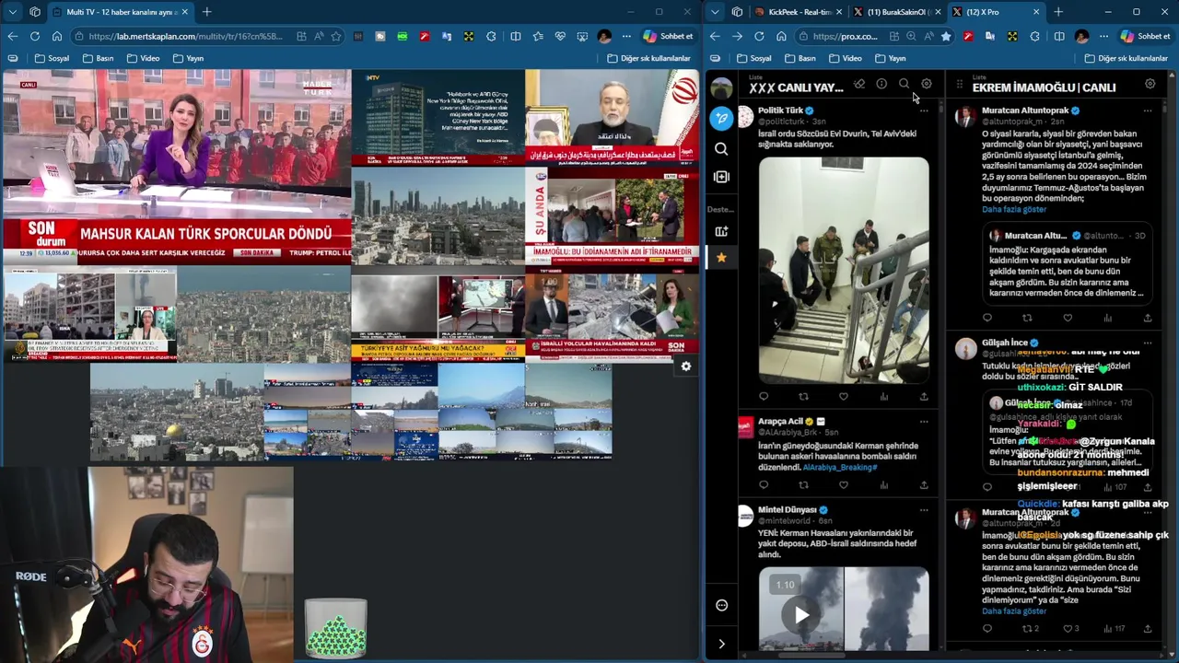This screenshot has height=663, width=1179.
Task: Like the Politik Türk post
Action: pyautogui.click(x=843, y=397)
